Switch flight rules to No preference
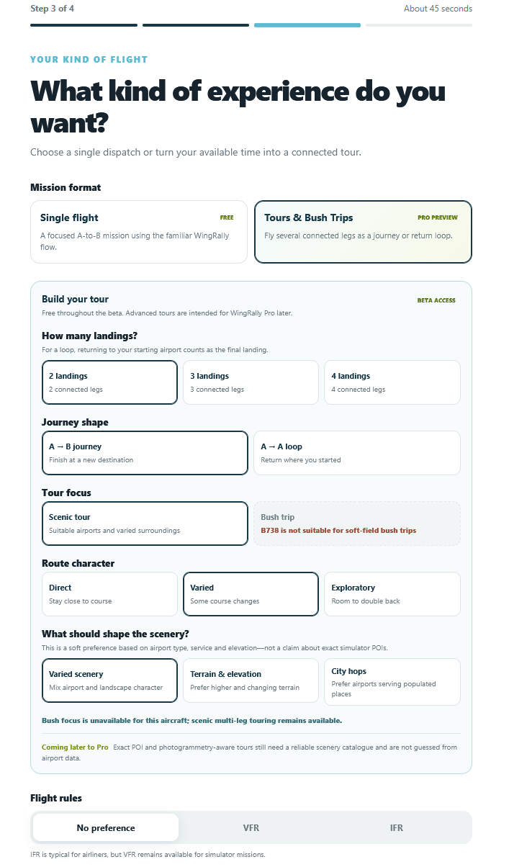Screen dimensions: 509x867 click(x=106, y=827)
